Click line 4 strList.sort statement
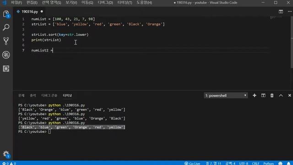The height and width of the screenshot is (165, 293). pos(60,35)
